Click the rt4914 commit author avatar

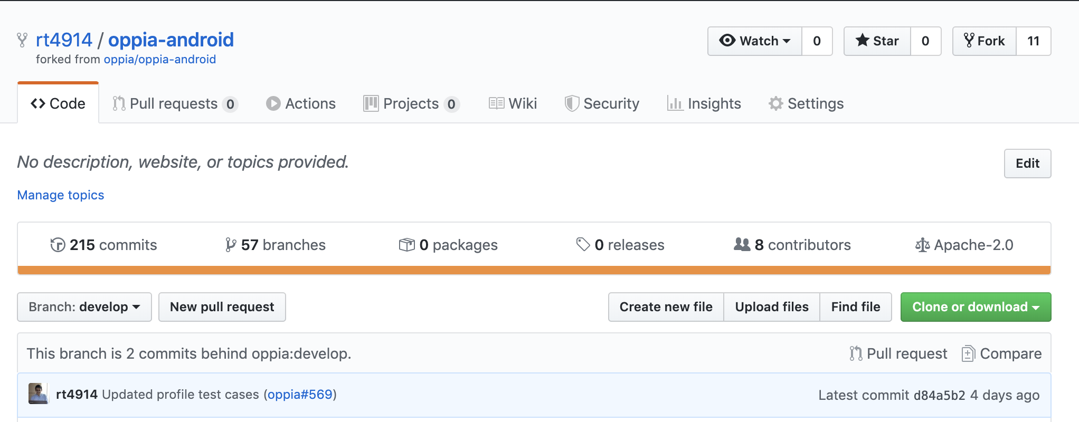point(39,394)
